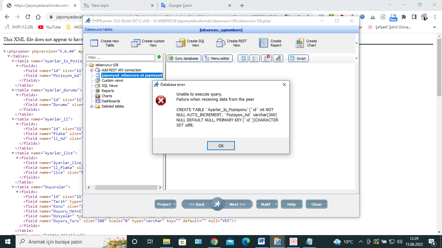Click the running man icon between Back and Next
Viewport: 442px width, 248px height.
point(217,204)
